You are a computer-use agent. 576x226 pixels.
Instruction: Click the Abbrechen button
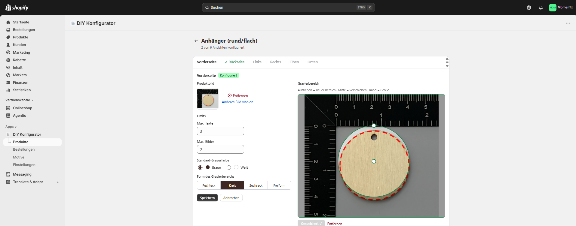[x=231, y=198]
